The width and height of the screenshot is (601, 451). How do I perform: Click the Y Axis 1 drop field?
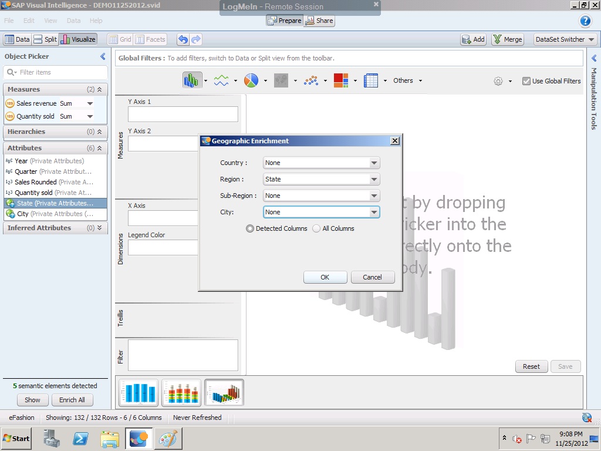[x=183, y=115]
